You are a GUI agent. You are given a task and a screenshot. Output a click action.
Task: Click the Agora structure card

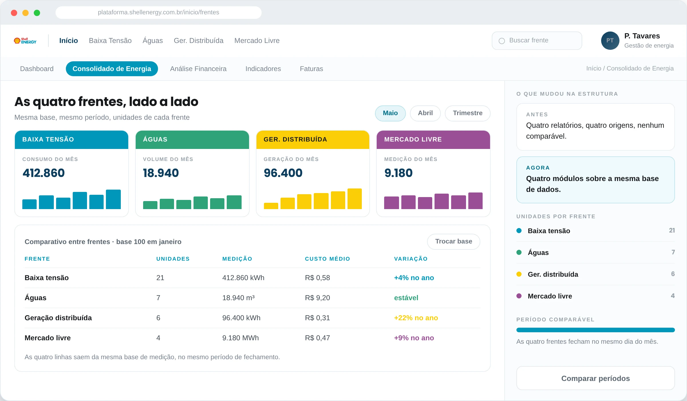[x=595, y=180]
